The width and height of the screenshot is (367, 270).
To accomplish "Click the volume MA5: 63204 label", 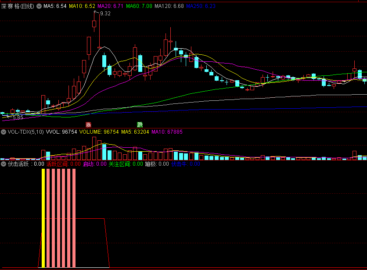I will click(135, 132).
